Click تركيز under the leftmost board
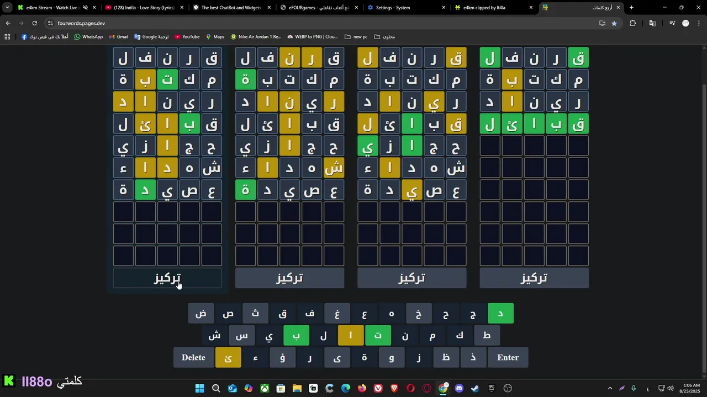The width and height of the screenshot is (707, 397). pos(167,278)
